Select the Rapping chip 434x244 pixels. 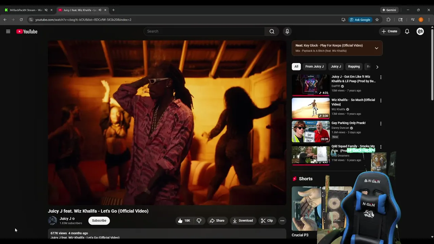[354, 66]
